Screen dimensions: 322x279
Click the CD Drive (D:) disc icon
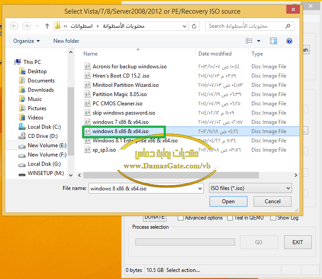point(22,136)
